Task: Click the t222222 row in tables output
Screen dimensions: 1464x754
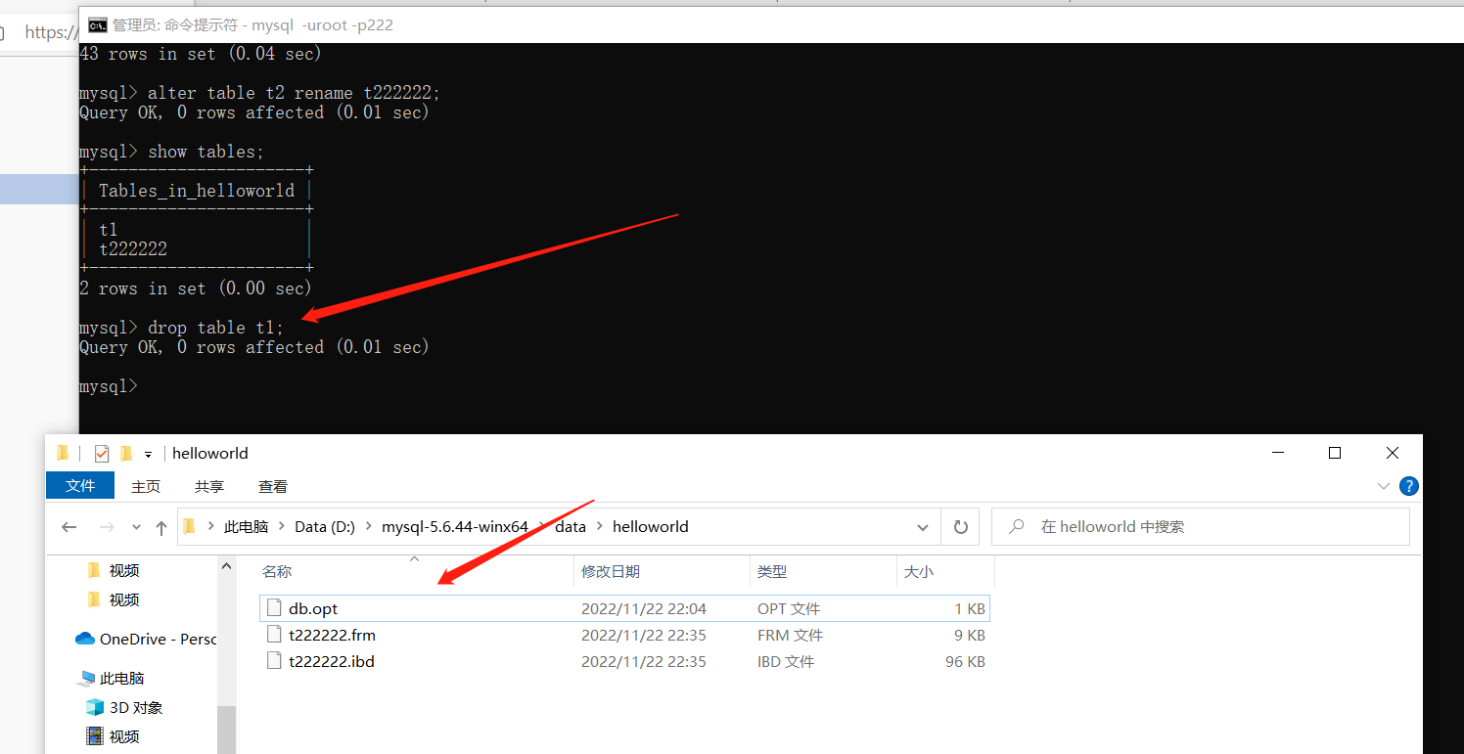Action: 133,249
